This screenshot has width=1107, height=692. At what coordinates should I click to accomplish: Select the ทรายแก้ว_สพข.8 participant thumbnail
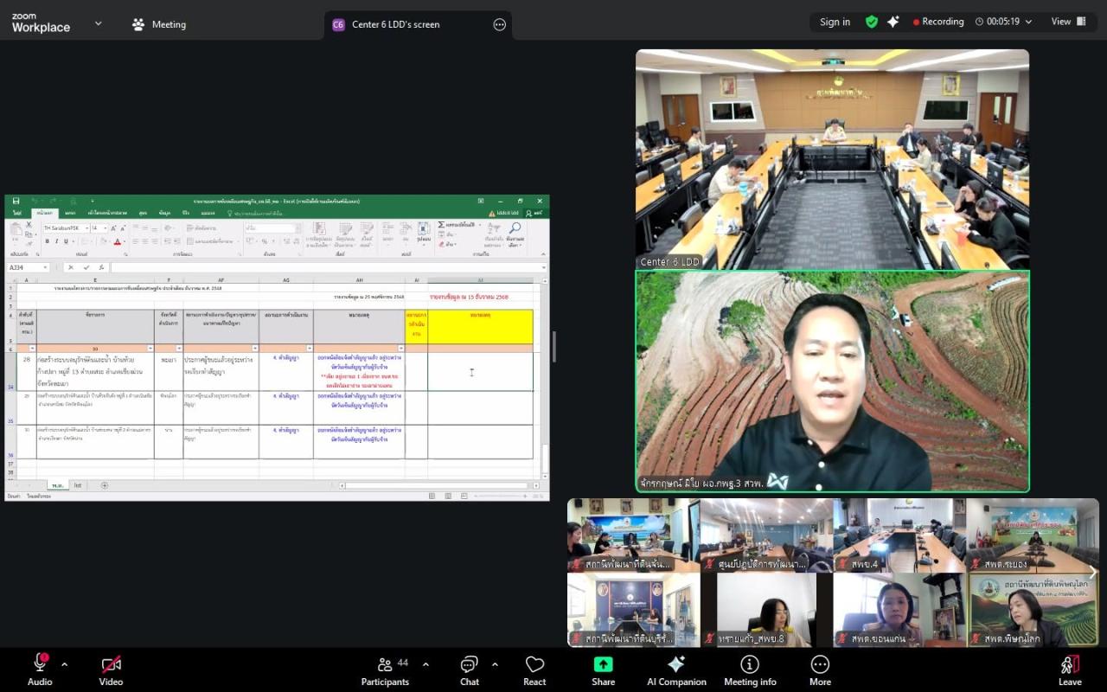(x=766, y=610)
